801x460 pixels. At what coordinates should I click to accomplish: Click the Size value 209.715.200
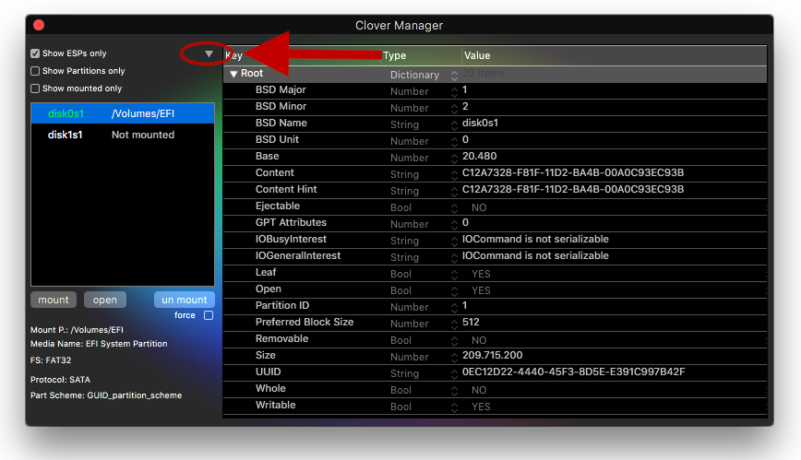click(493, 355)
